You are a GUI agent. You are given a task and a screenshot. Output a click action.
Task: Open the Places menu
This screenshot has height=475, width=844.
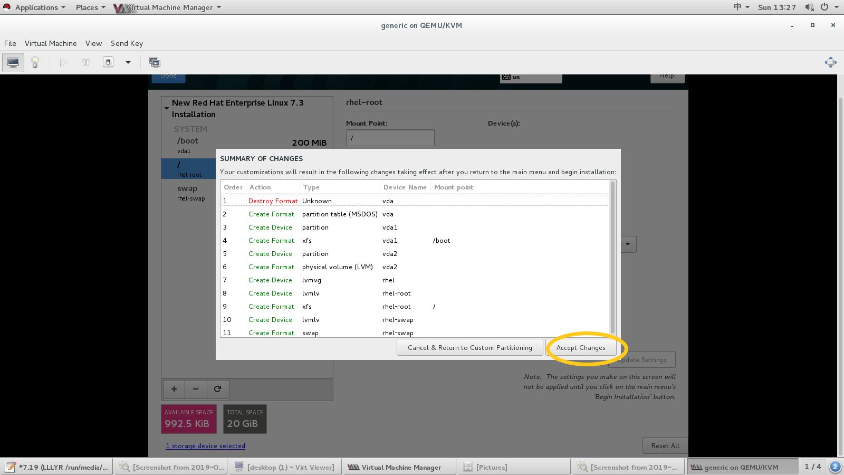click(90, 7)
